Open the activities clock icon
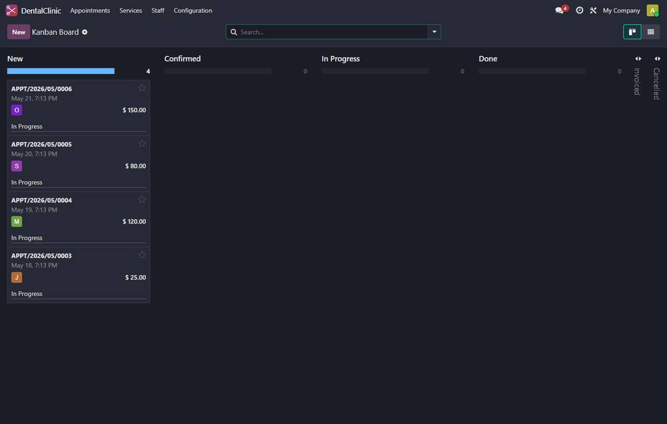 coord(580,10)
